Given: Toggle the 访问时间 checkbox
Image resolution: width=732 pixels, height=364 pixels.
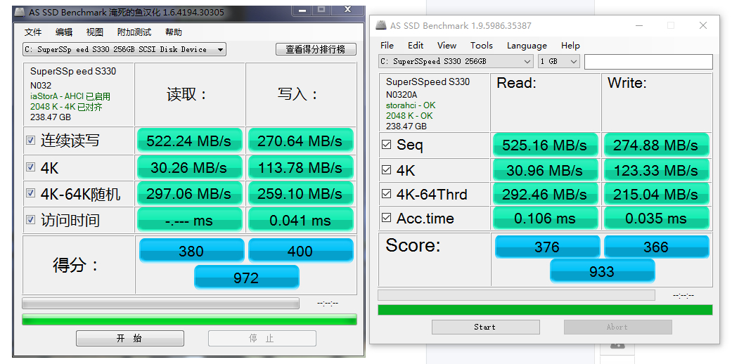Looking at the screenshot, I should point(30,219).
